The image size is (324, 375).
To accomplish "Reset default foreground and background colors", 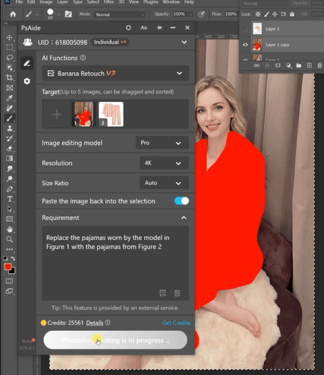I will (x=5, y=258).
